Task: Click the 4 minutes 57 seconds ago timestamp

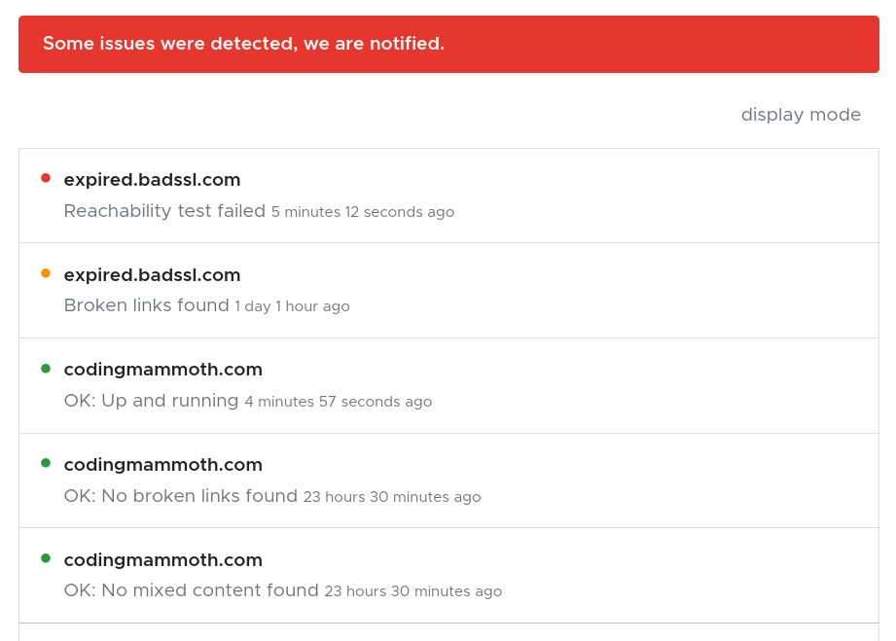Action: [338, 402]
